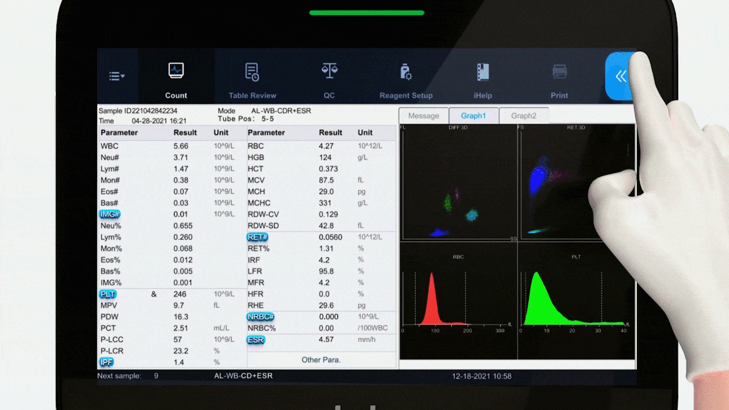Click the highlighted ESR parameter label
The height and width of the screenshot is (410, 729).
[255, 340]
